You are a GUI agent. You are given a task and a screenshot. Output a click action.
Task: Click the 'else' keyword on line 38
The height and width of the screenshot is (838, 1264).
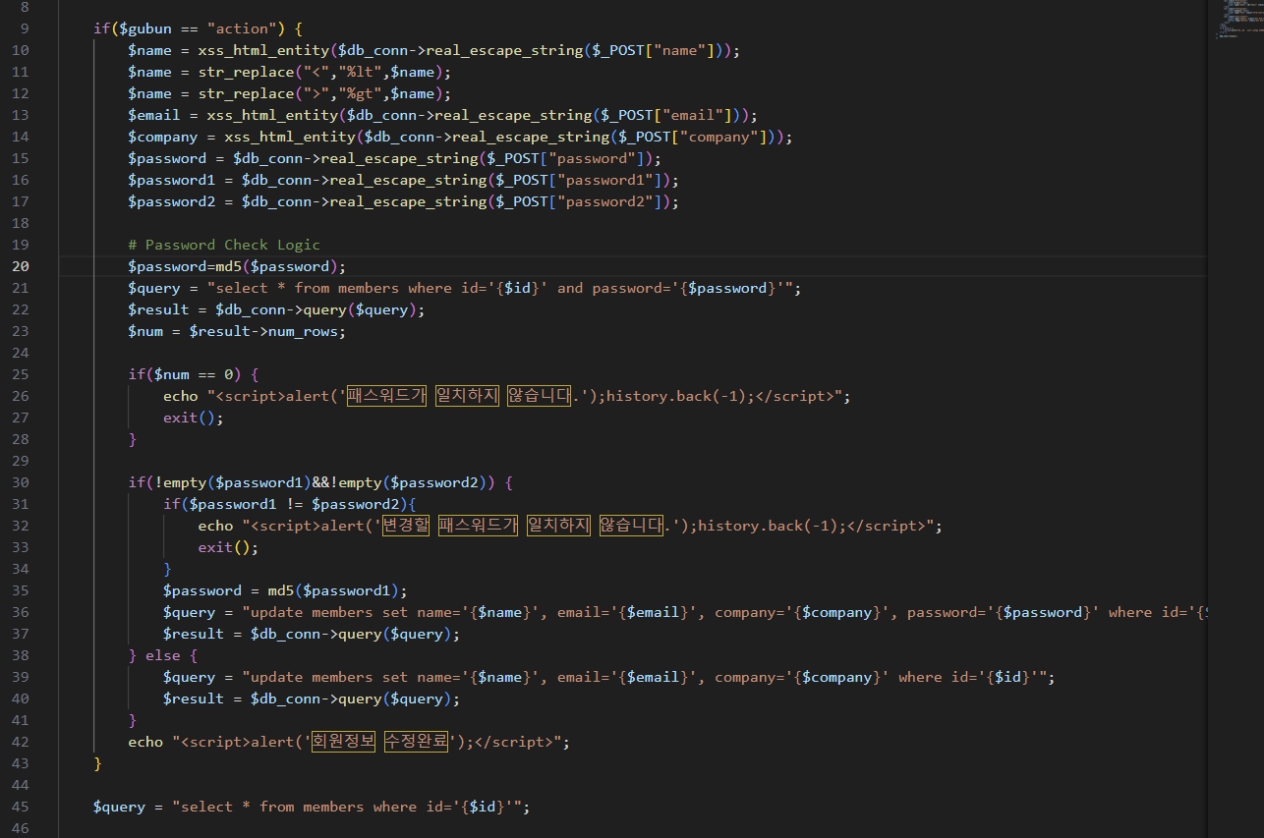pos(163,655)
